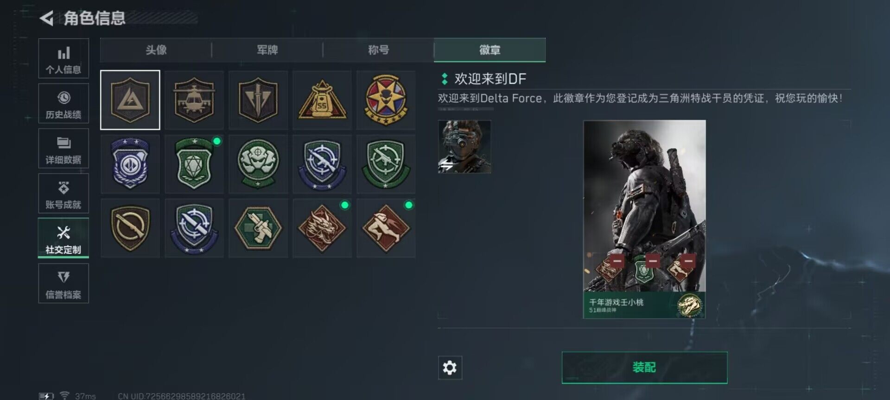This screenshot has width=890, height=400.
Task: Select the gas mask round badge
Action: [x=258, y=164]
